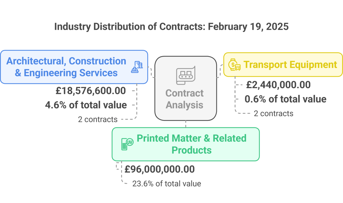The width and height of the screenshot is (343, 203).
Task: Select the £18,576,600.00 value
Action: pyautogui.click(x=91, y=91)
